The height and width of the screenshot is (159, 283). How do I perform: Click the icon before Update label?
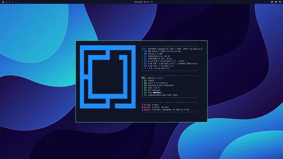(142, 110)
